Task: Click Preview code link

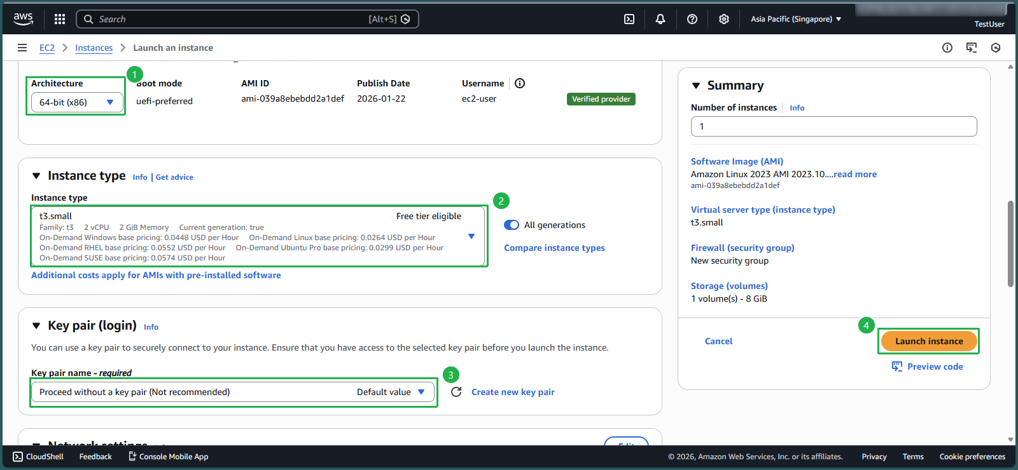Action: click(935, 366)
